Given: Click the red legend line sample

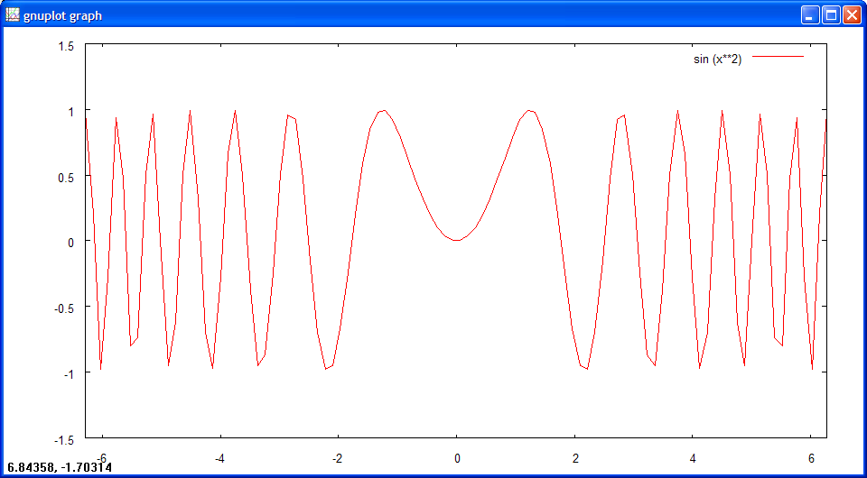Looking at the screenshot, I should pos(778,56).
